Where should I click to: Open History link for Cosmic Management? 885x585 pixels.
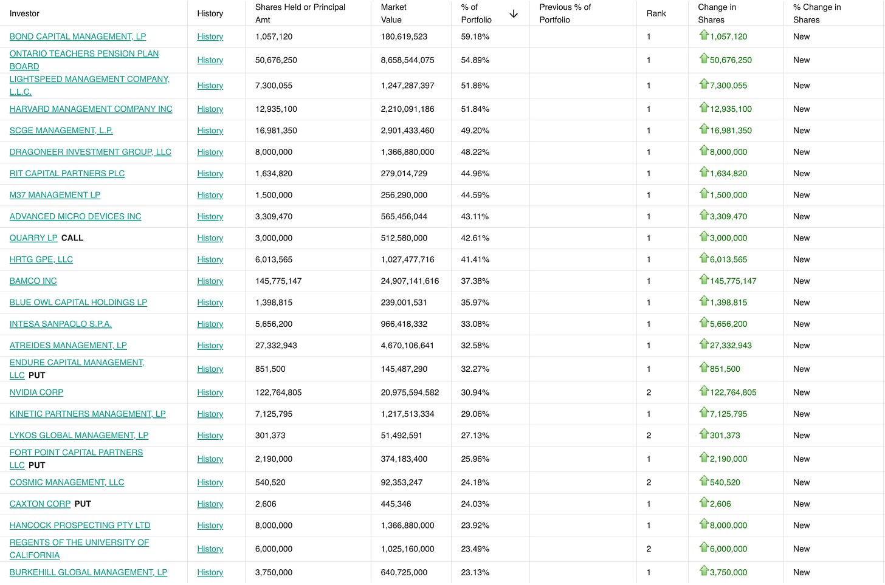(210, 482)
